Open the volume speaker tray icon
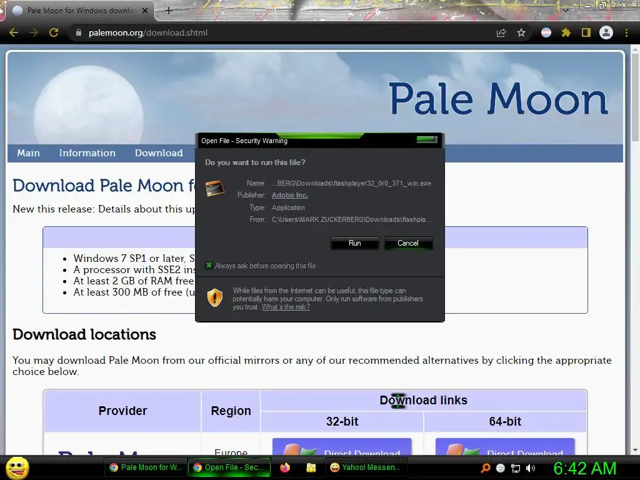Viewport: 640px width, 480px height. click(531, 469)
